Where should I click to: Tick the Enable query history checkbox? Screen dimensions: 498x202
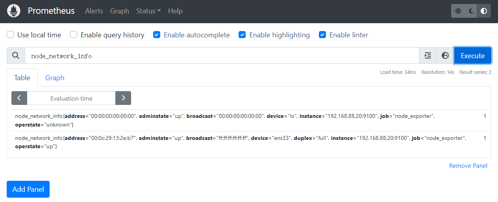pos(74,35)
